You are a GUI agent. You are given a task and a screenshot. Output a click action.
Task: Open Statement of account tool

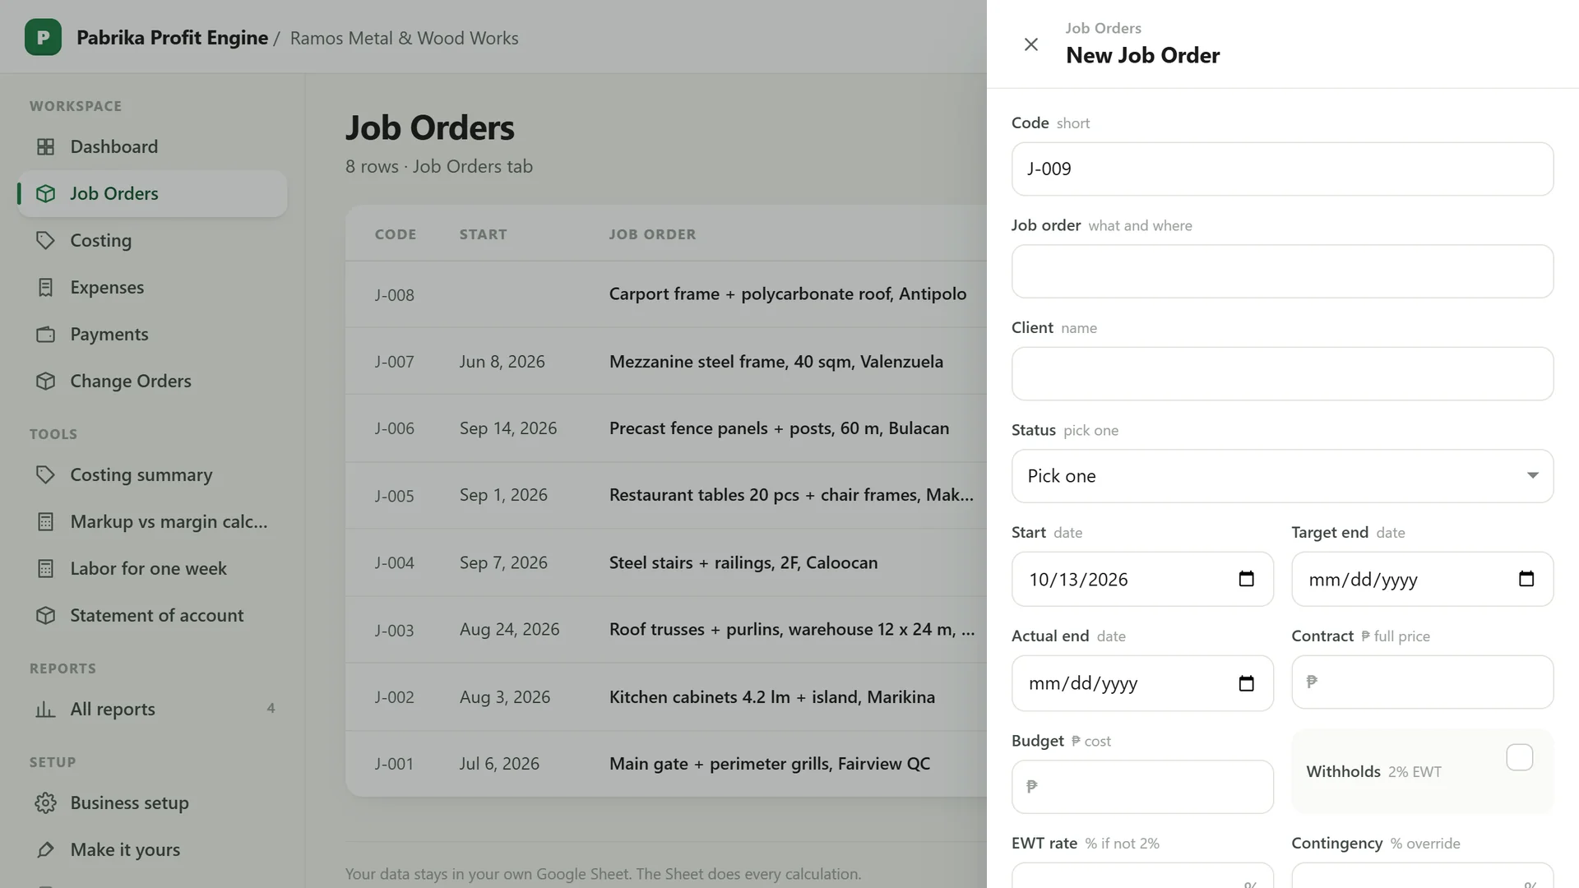click(x=152, y=615)
